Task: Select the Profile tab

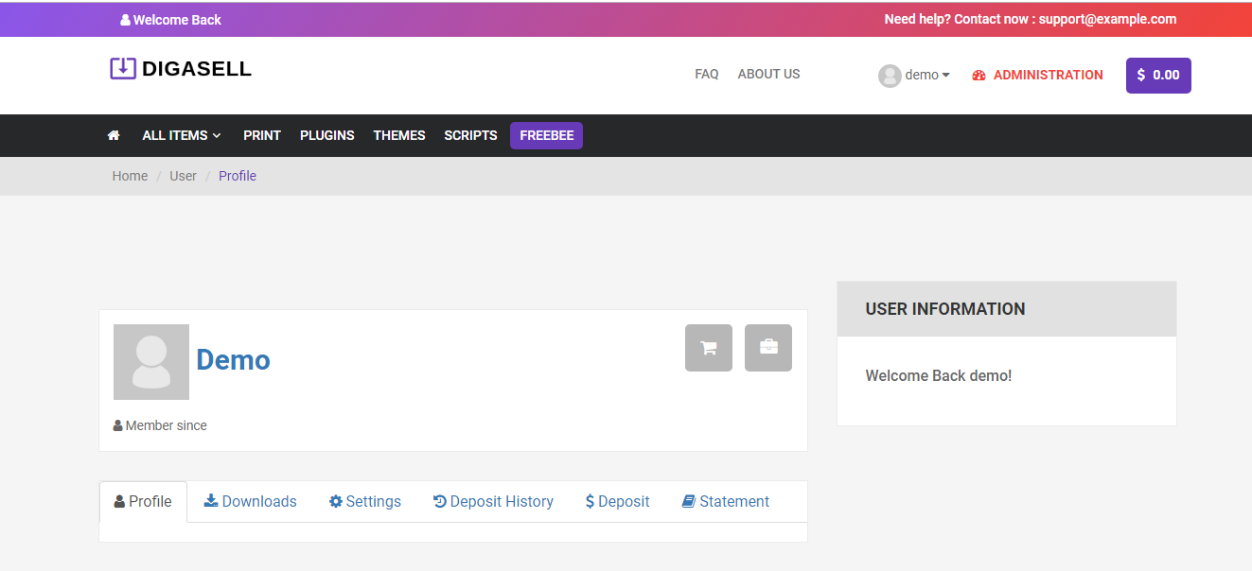Action: (x=143, y=502)
